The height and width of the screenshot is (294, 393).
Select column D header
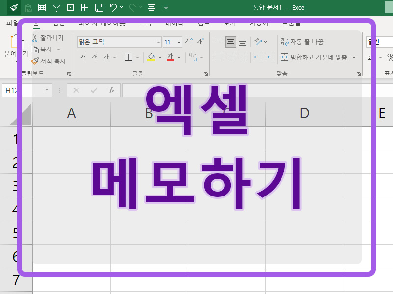click(x=305, y=113)
